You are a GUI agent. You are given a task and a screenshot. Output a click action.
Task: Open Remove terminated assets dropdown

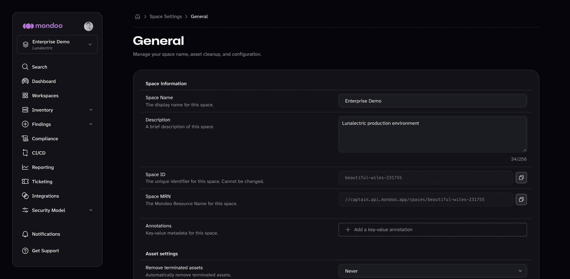pyautogui.click(x=433, y=271)
